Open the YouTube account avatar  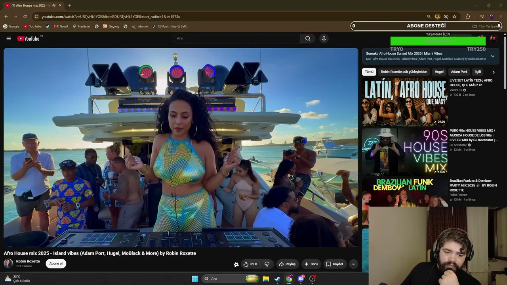[493, 38]
